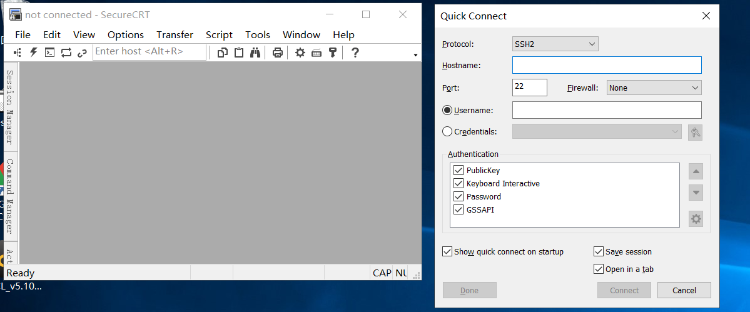
Task: Click the Connect in Tab terminal icon
Action: point(50,53)
